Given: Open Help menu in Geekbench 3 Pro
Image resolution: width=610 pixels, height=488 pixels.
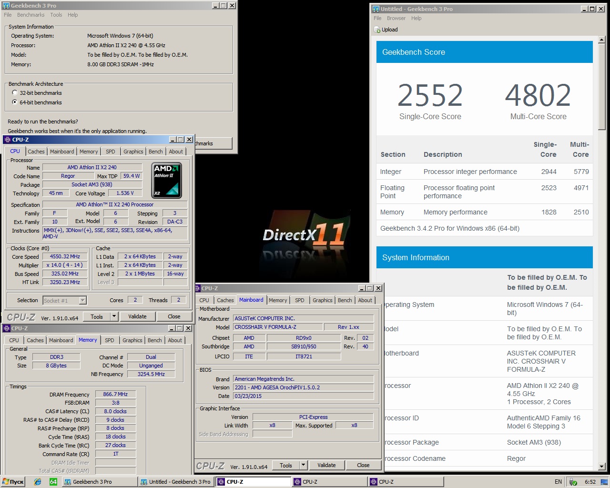Looking at the screenshot, I should (72, 15).
